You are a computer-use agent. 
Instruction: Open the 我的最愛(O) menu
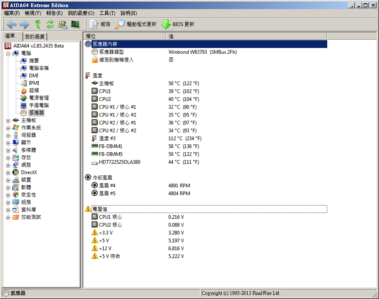click(x=81, y=13)
